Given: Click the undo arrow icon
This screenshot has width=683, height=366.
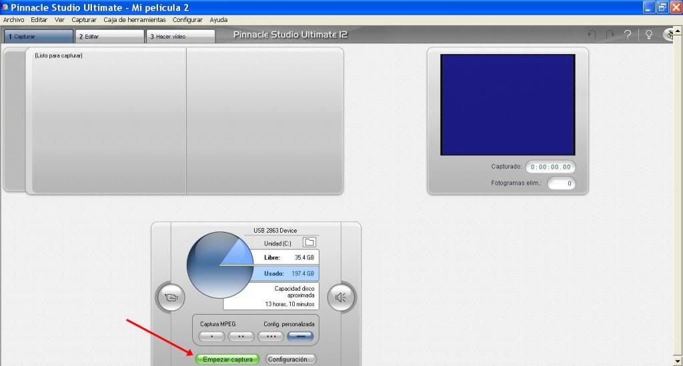Looking at the screenshot, I should point(592,35).
